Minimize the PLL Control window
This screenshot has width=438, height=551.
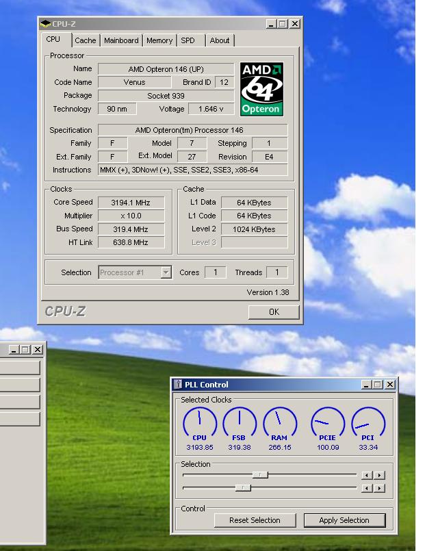366,385
